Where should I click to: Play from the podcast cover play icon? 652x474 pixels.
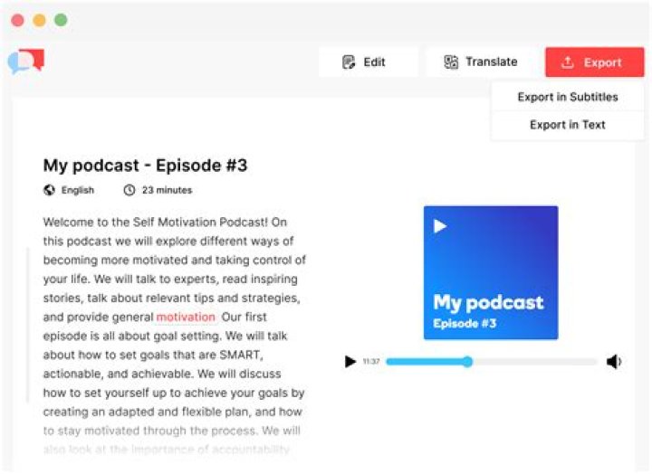coord(440,226)
